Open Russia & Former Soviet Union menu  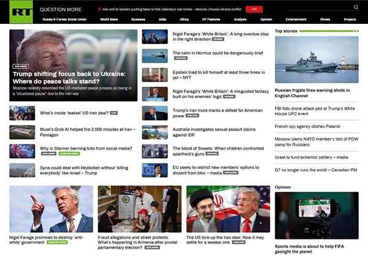point(64,20)
